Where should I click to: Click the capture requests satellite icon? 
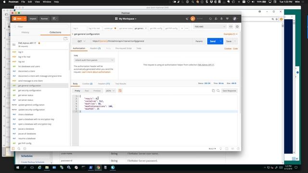coord(187,19)
